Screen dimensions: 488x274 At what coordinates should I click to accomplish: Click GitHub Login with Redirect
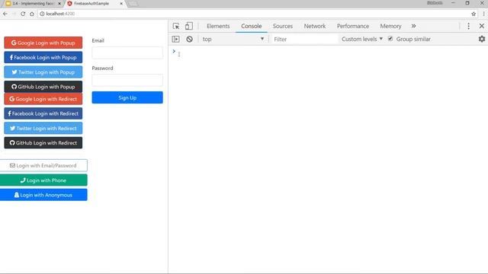click(x=43, y=143)
